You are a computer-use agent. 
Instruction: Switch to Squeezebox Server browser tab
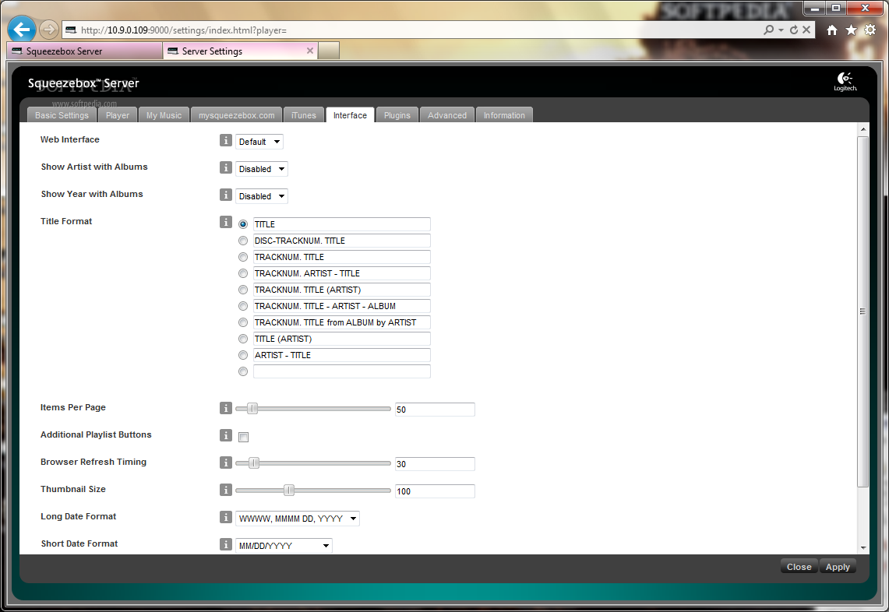click(84, 51)
